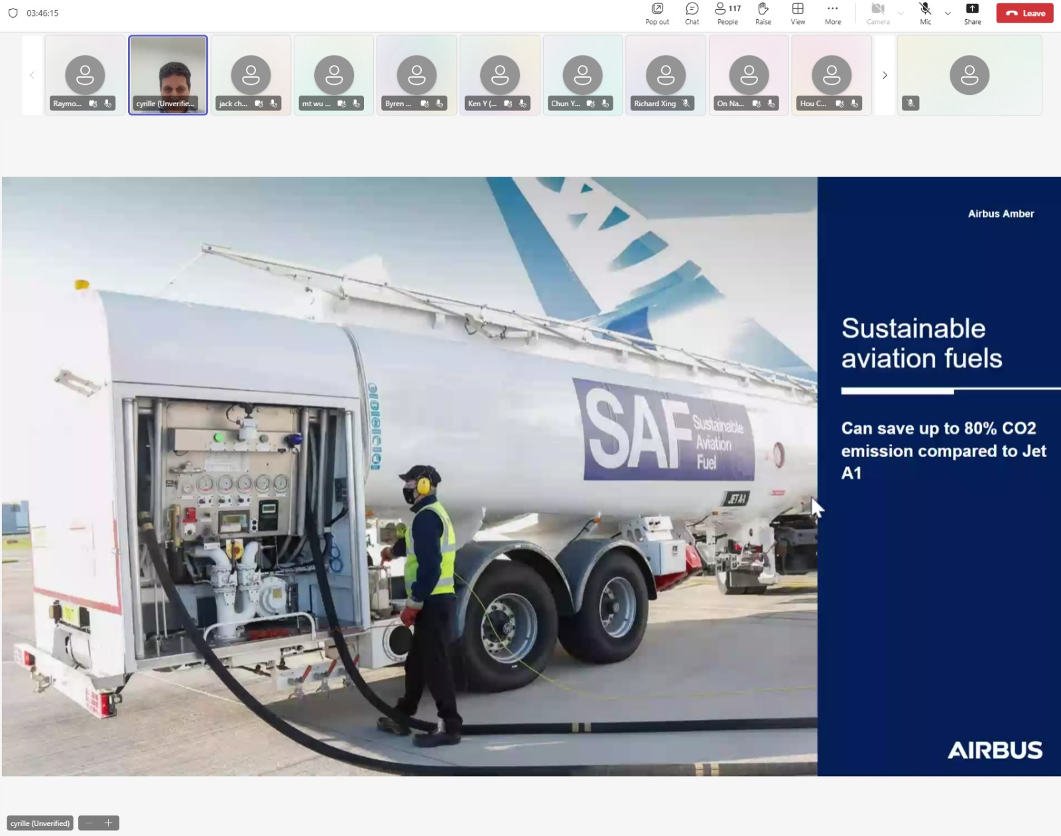The image size is (1061, 836).
Task: Leave the meeting
Action: [x=1025, y=13]
